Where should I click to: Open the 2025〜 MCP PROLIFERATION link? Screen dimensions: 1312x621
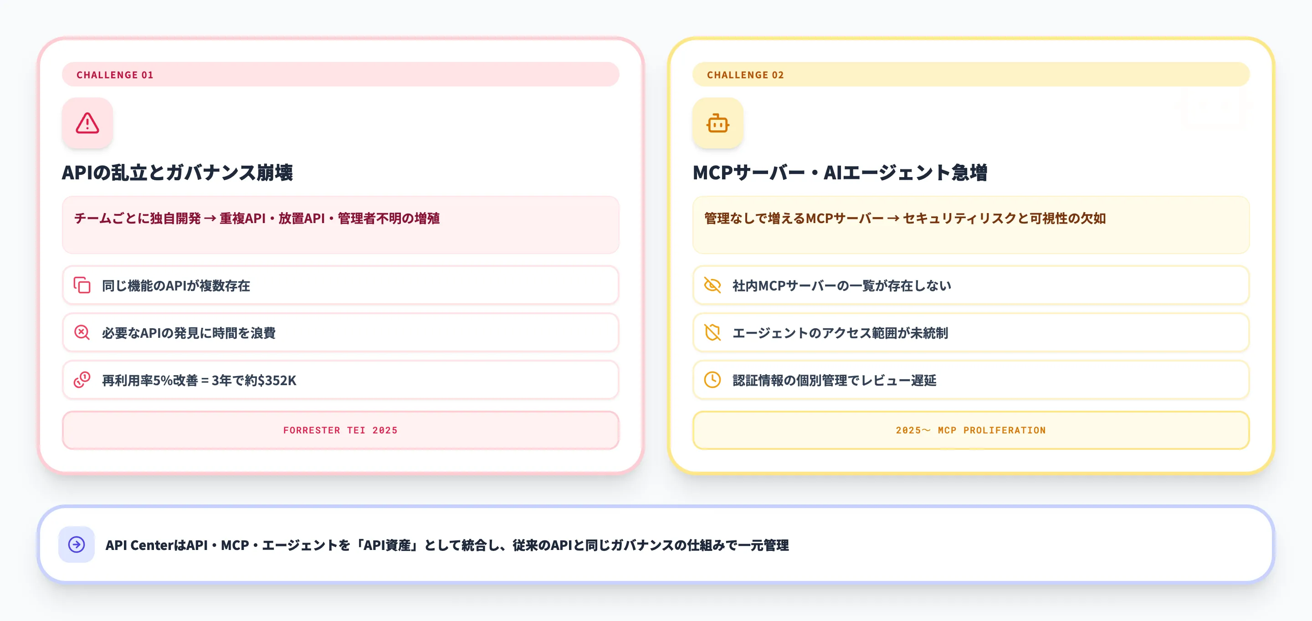[x=970, y=430]
